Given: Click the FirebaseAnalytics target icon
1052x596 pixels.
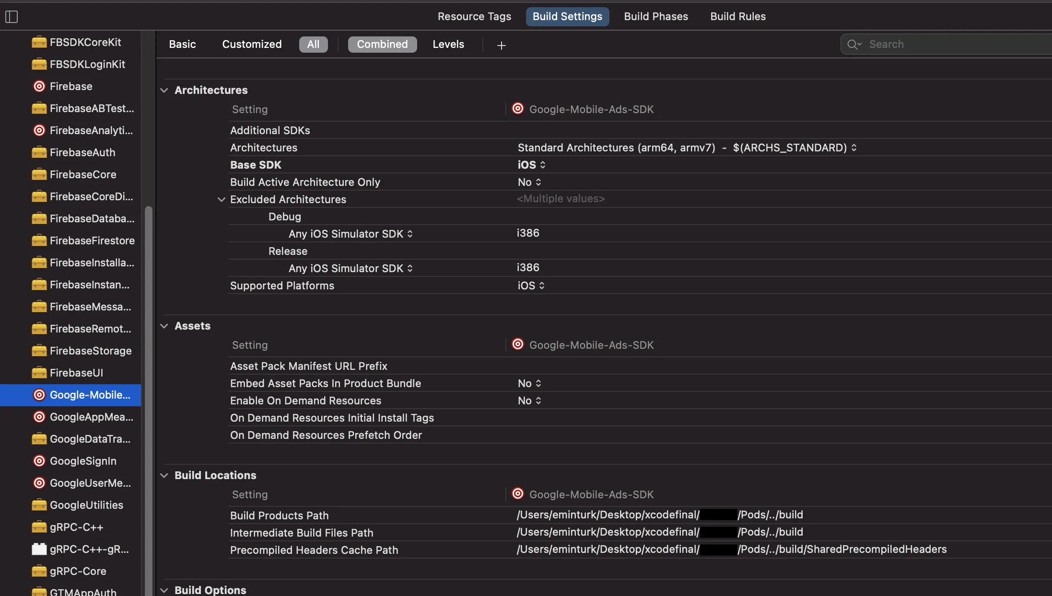Looking at the screenshot, I should point(39,130).
